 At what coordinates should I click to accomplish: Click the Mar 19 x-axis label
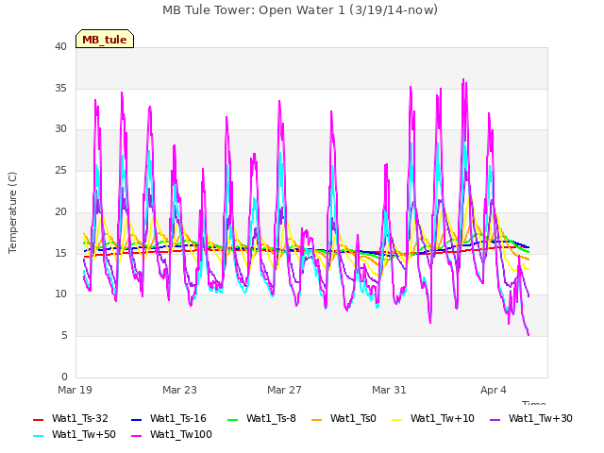point(75,390)
